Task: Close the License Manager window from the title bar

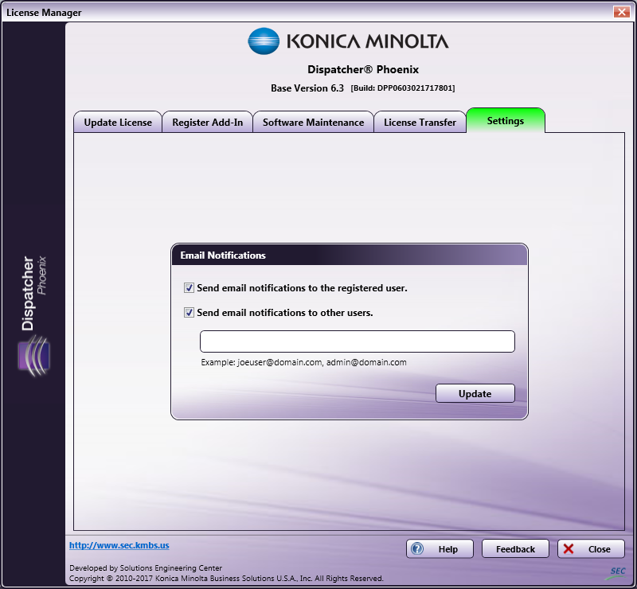Action: tap(621, 12)
